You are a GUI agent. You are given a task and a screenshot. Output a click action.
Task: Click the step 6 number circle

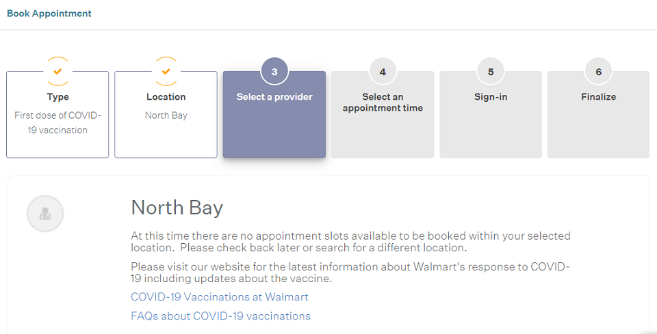[598, 72]
